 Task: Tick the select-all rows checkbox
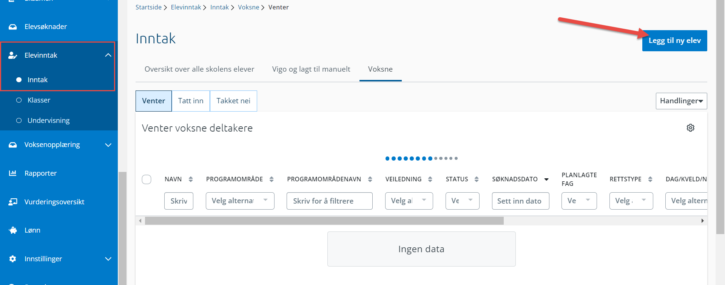[147, 179]
